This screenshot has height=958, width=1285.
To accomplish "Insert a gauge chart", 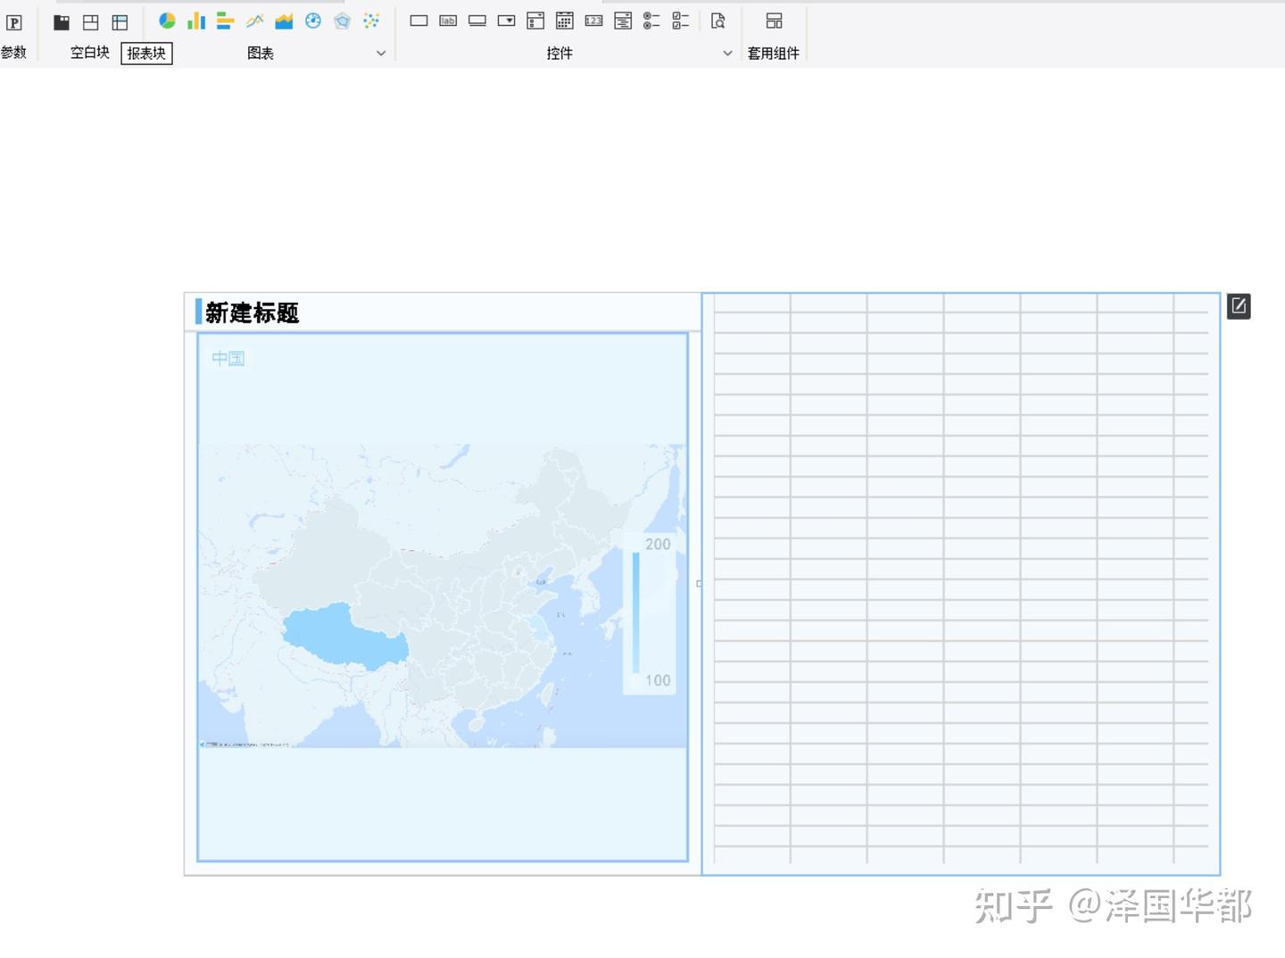I will [x=313, y=21].
